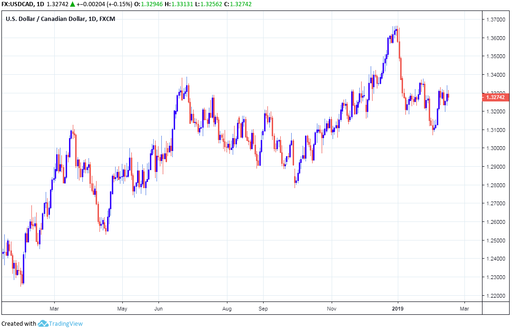
Task: Click the red 1.32742 current price tag
Action: click(x=496, y=97)
